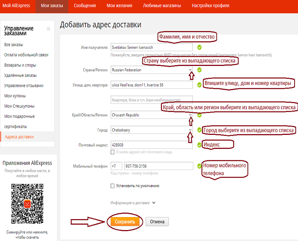Click green checkmark next to street field
The image size is (298, 241).
[199, 85]
